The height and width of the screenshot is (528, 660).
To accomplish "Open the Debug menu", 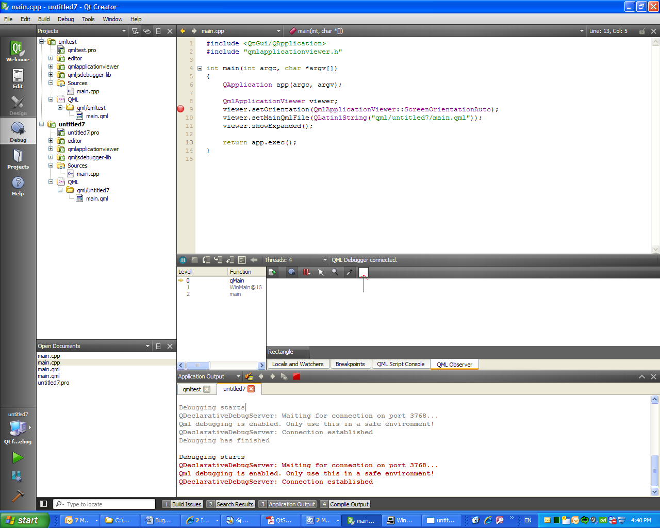I will pyautogui.click(x=65, y=19).
